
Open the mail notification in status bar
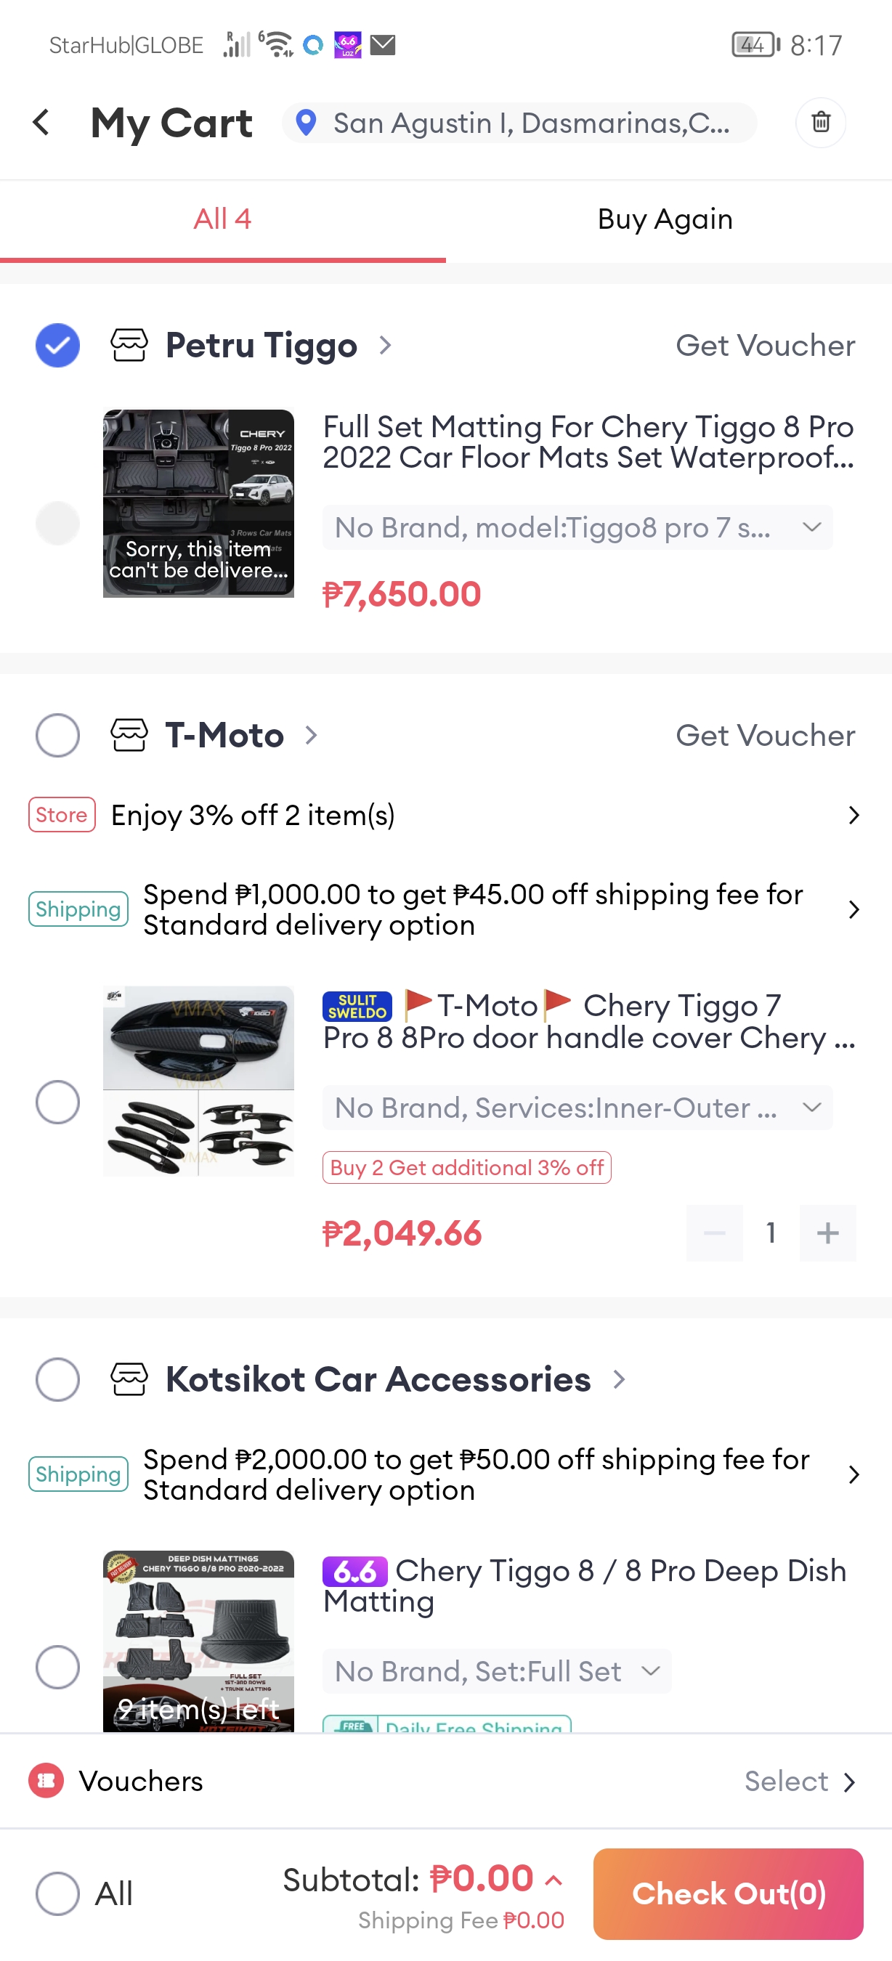click(383, 46)
